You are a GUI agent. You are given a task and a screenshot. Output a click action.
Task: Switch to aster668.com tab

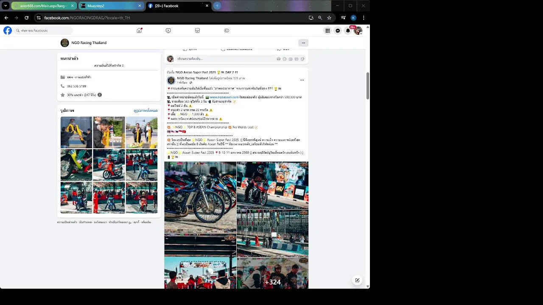(44, 6)
